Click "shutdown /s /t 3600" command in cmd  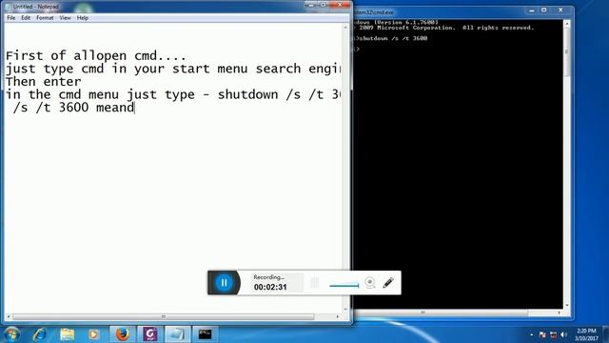(392, 38)
